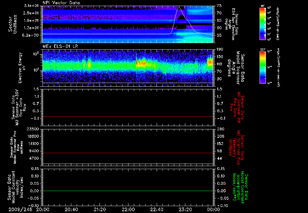Viewport: 308px width, 213px height.
Task: Click the '22:40' time tick label
Action: (x=156, y=210)
